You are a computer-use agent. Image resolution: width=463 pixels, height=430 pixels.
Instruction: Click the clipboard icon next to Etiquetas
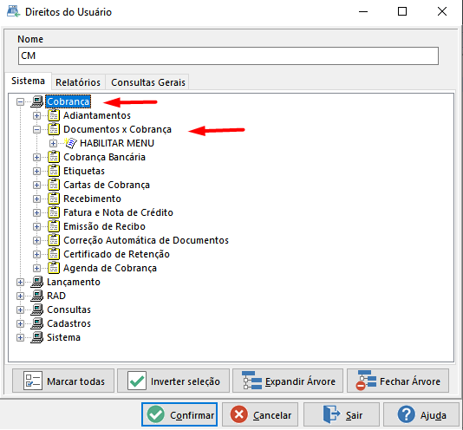[54, 171]
